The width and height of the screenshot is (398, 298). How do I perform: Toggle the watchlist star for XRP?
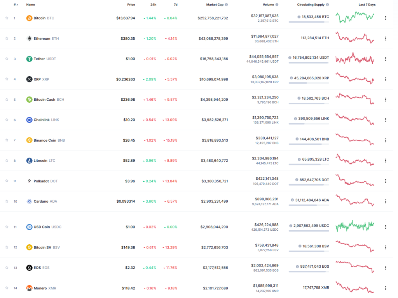click(7, 79)
